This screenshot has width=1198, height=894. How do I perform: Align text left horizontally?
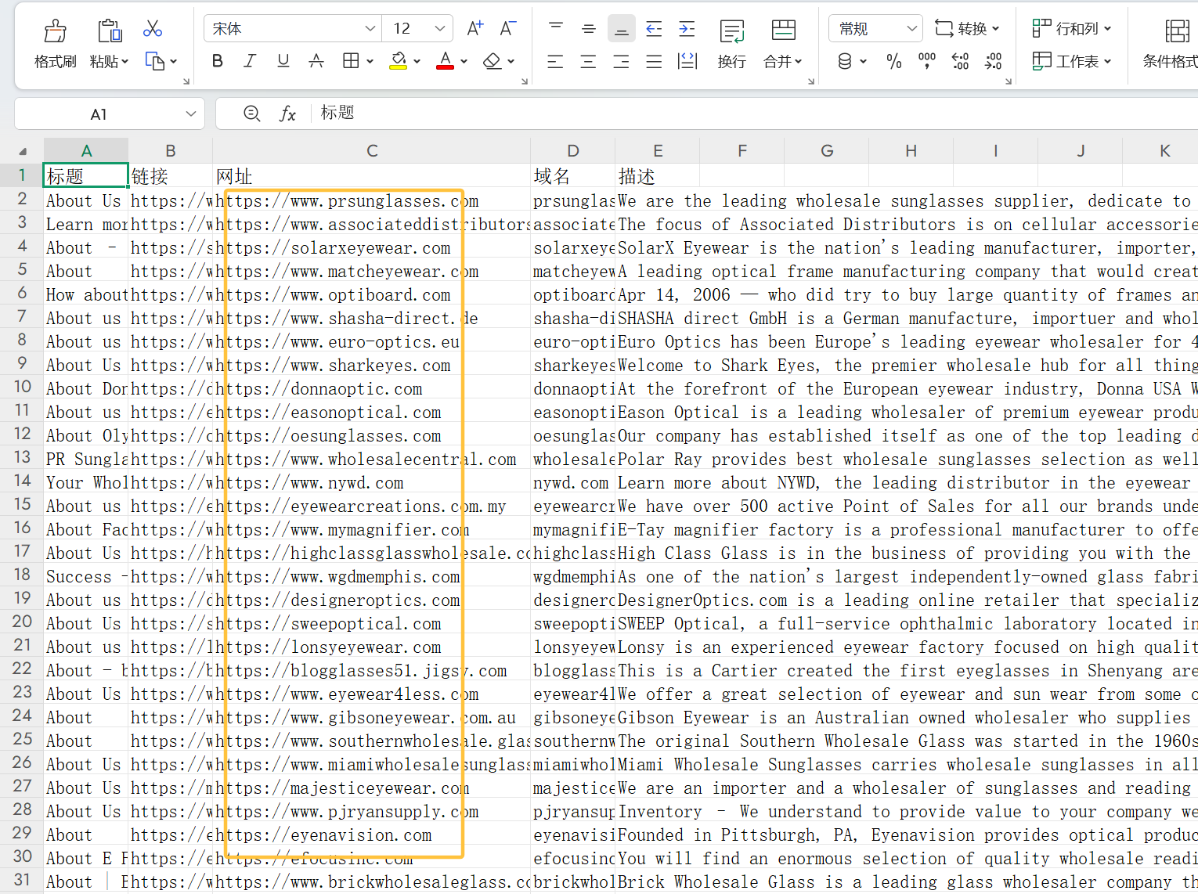(555, 61)
